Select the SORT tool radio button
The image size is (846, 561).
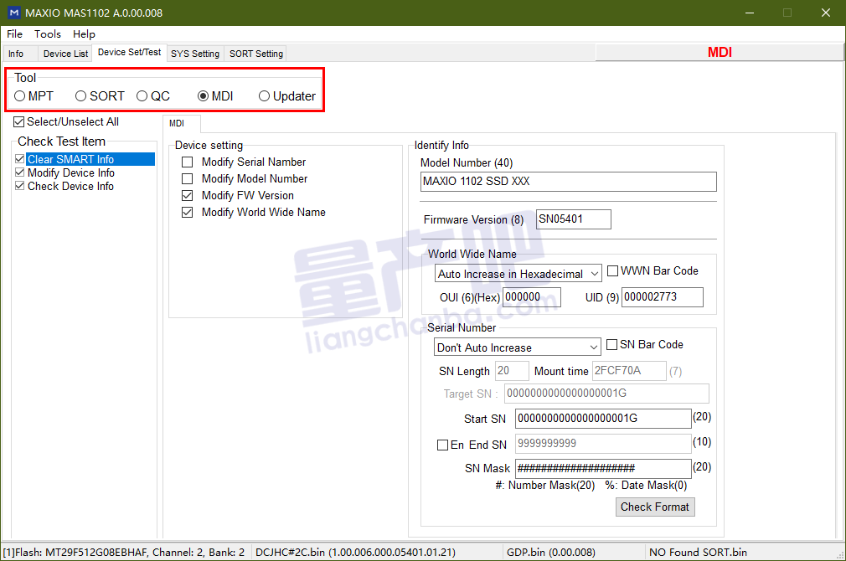click(x=81, y=96)
